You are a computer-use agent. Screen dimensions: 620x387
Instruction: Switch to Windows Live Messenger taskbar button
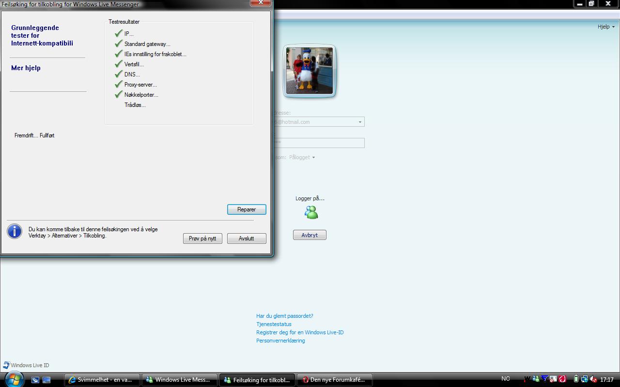[x=179, y=380]
